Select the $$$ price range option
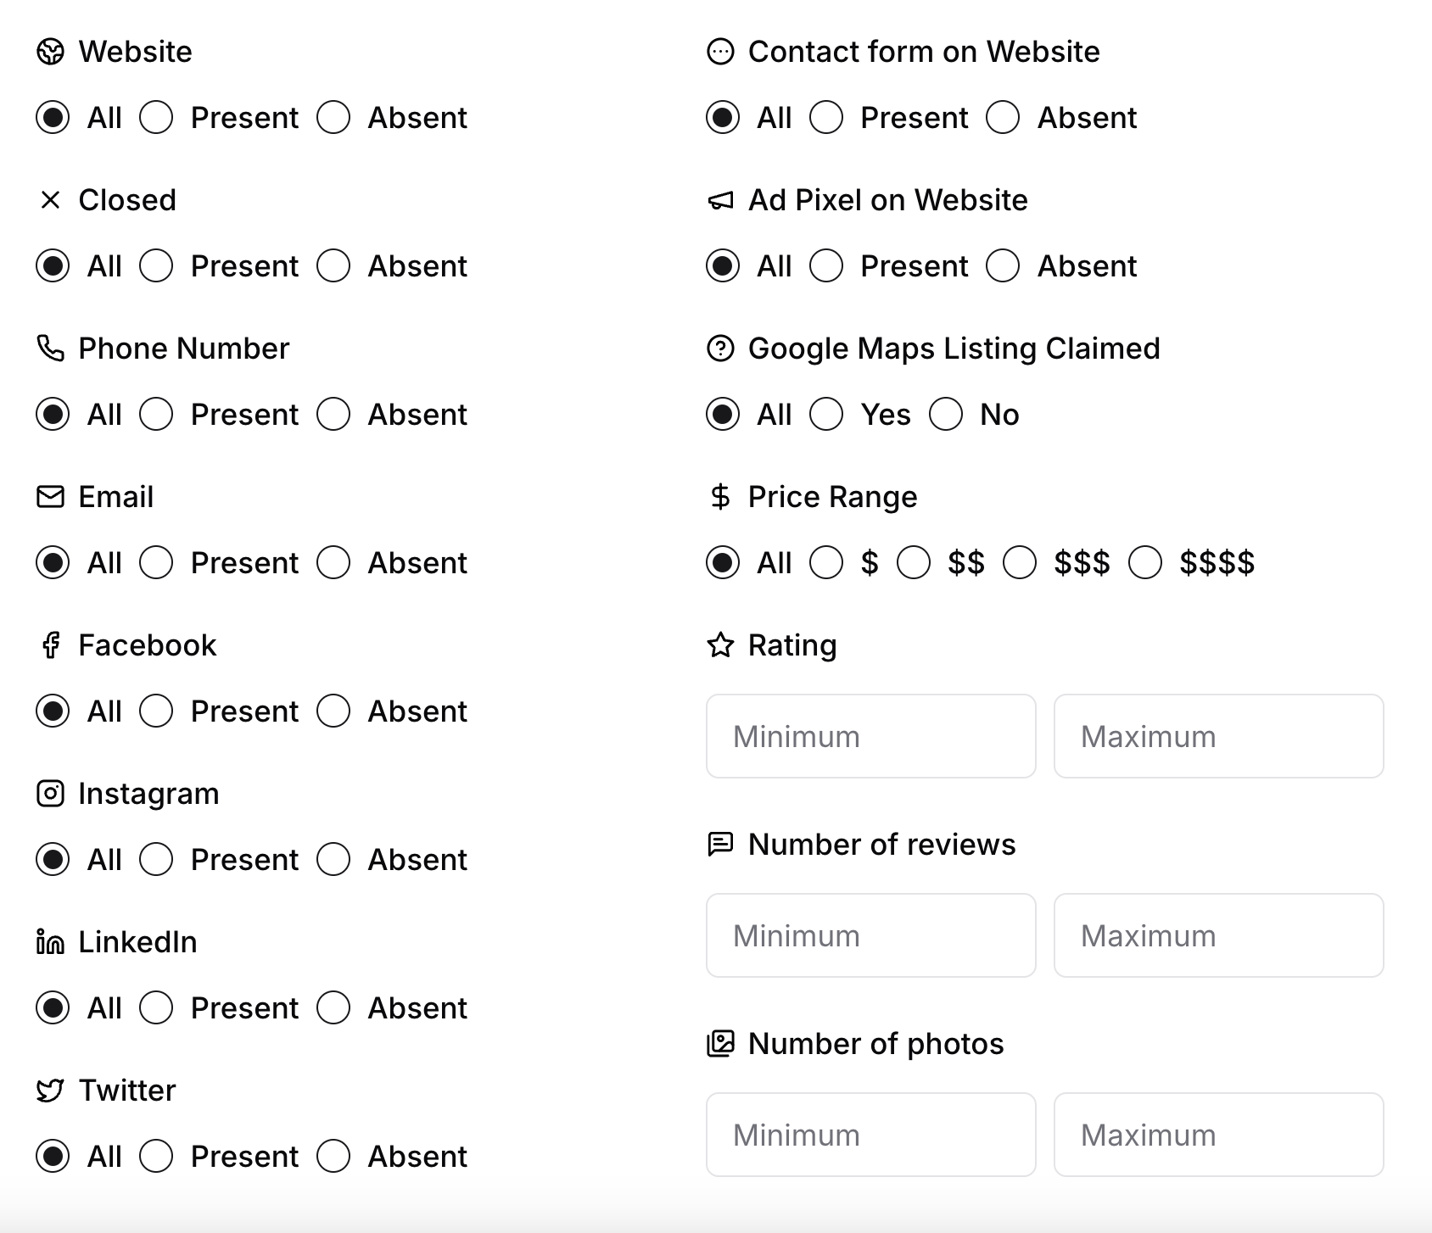The image size is (1432, 1233). click(x=1020, y=563)
